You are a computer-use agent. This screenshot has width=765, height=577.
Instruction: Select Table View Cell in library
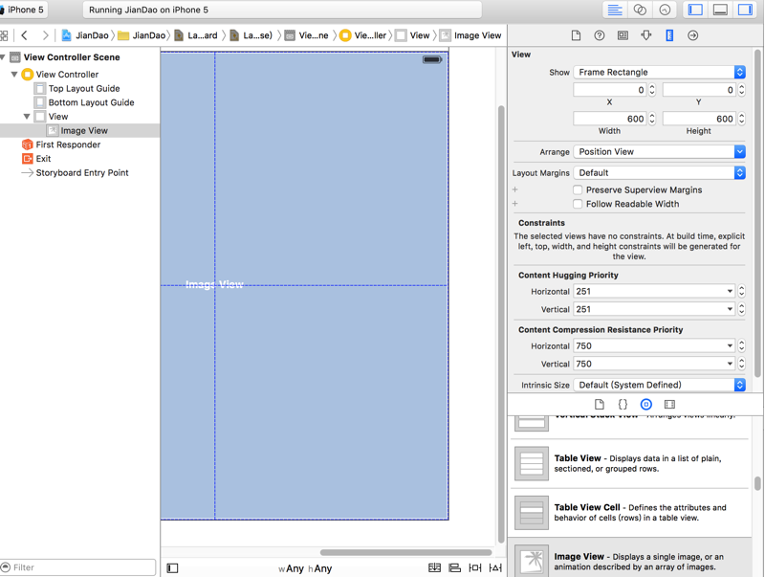(x=629, y=513)
